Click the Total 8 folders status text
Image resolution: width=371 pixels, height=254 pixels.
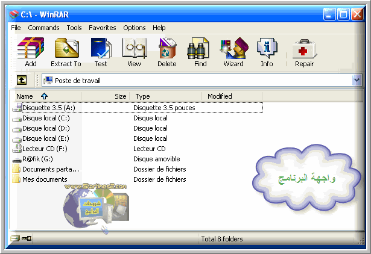[x=222, y=239]
